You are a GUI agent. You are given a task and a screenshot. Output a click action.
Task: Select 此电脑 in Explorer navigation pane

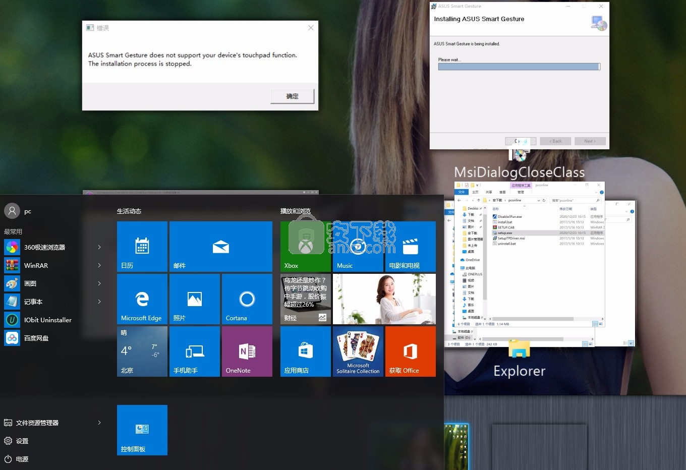click(x=468, y=268)
